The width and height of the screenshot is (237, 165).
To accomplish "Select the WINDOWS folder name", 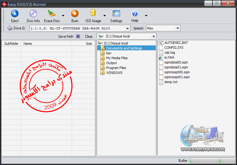I will (114, 73).
